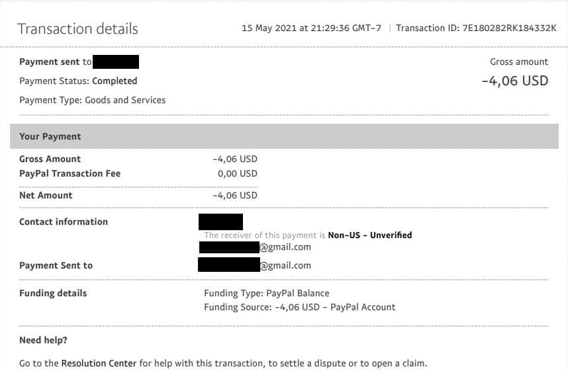
Task: Click the Completed payment status text
Action: pyautogui.click(x=115, y=81)
